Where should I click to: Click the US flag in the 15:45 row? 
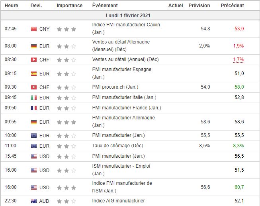(x=34, y=156)
